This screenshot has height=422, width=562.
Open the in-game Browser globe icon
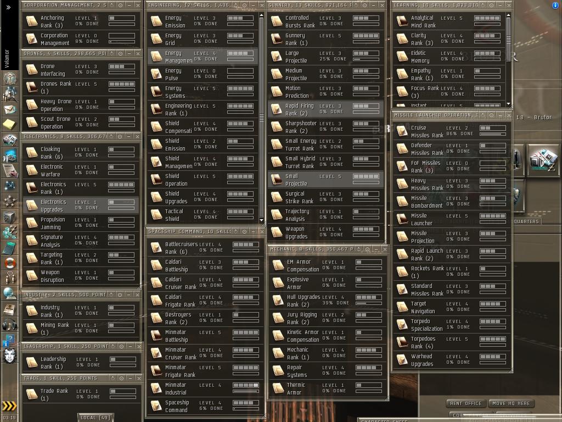10,293
